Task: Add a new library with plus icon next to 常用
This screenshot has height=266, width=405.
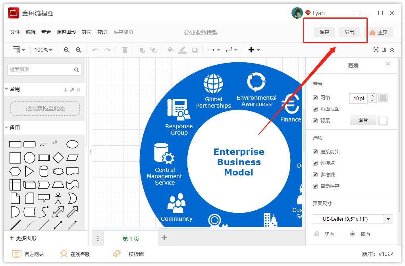Action: [66, 90]
